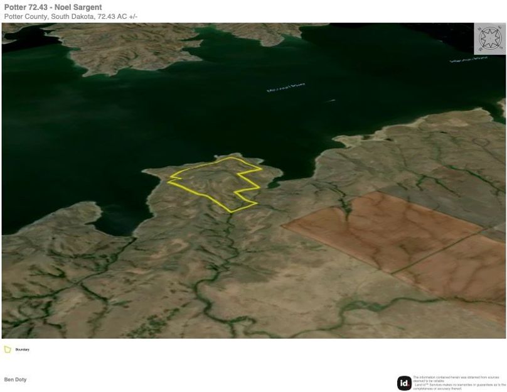Viewport: 507px width, 392px height.
Task: Click the yellow-outlined parcel on the map
Action: (216, 181)
